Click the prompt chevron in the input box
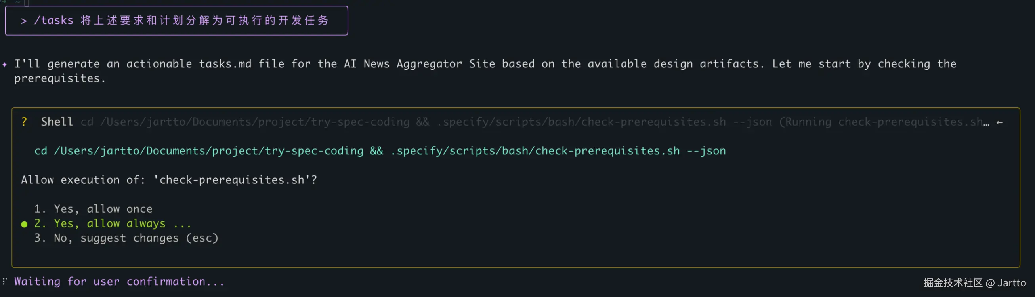This screenshot has height=297, width=1035. pos(24,21)
